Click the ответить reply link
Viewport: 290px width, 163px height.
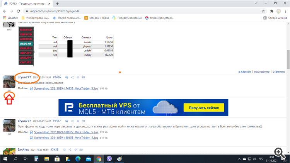click(x=279, y=71)
